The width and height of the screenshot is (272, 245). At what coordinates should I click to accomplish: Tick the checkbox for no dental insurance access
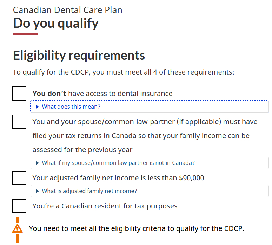pos(19,94)
